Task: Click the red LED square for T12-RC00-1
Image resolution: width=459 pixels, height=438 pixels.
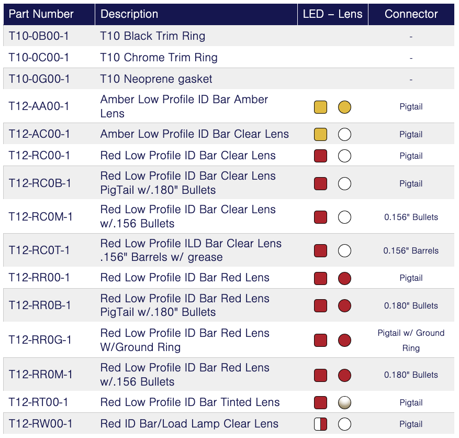Action: click(320, 156)
